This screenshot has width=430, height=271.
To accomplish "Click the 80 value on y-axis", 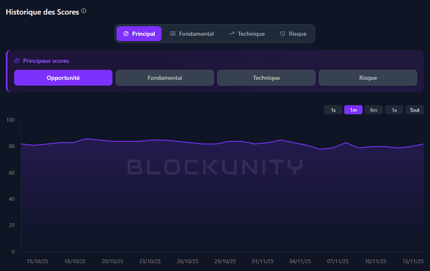I will (x=12, y=146).
